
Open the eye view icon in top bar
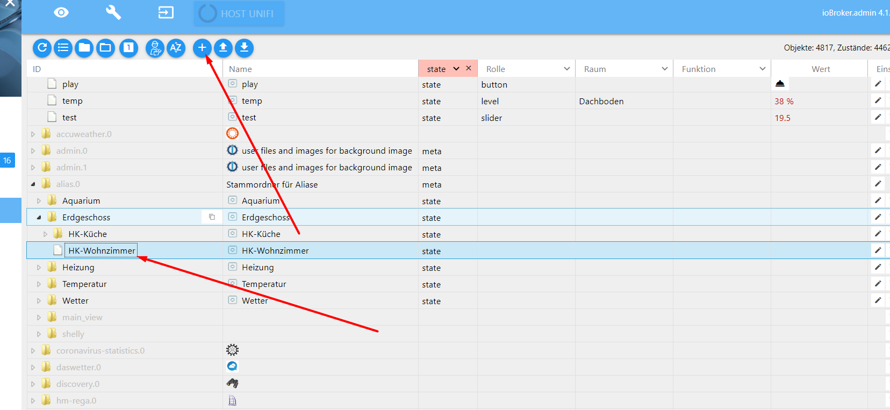(61, 12)
